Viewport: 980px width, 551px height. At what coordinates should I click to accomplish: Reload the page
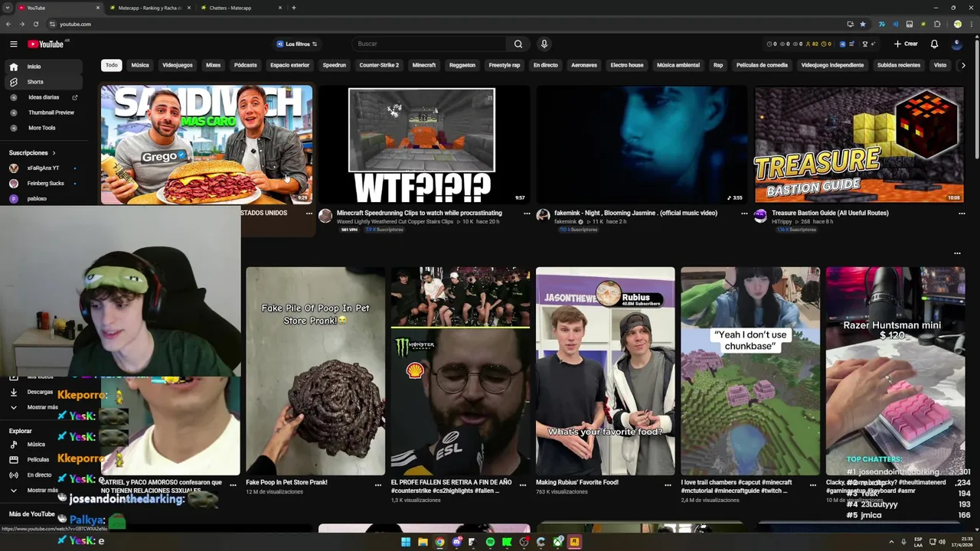[x=35, y=24]
